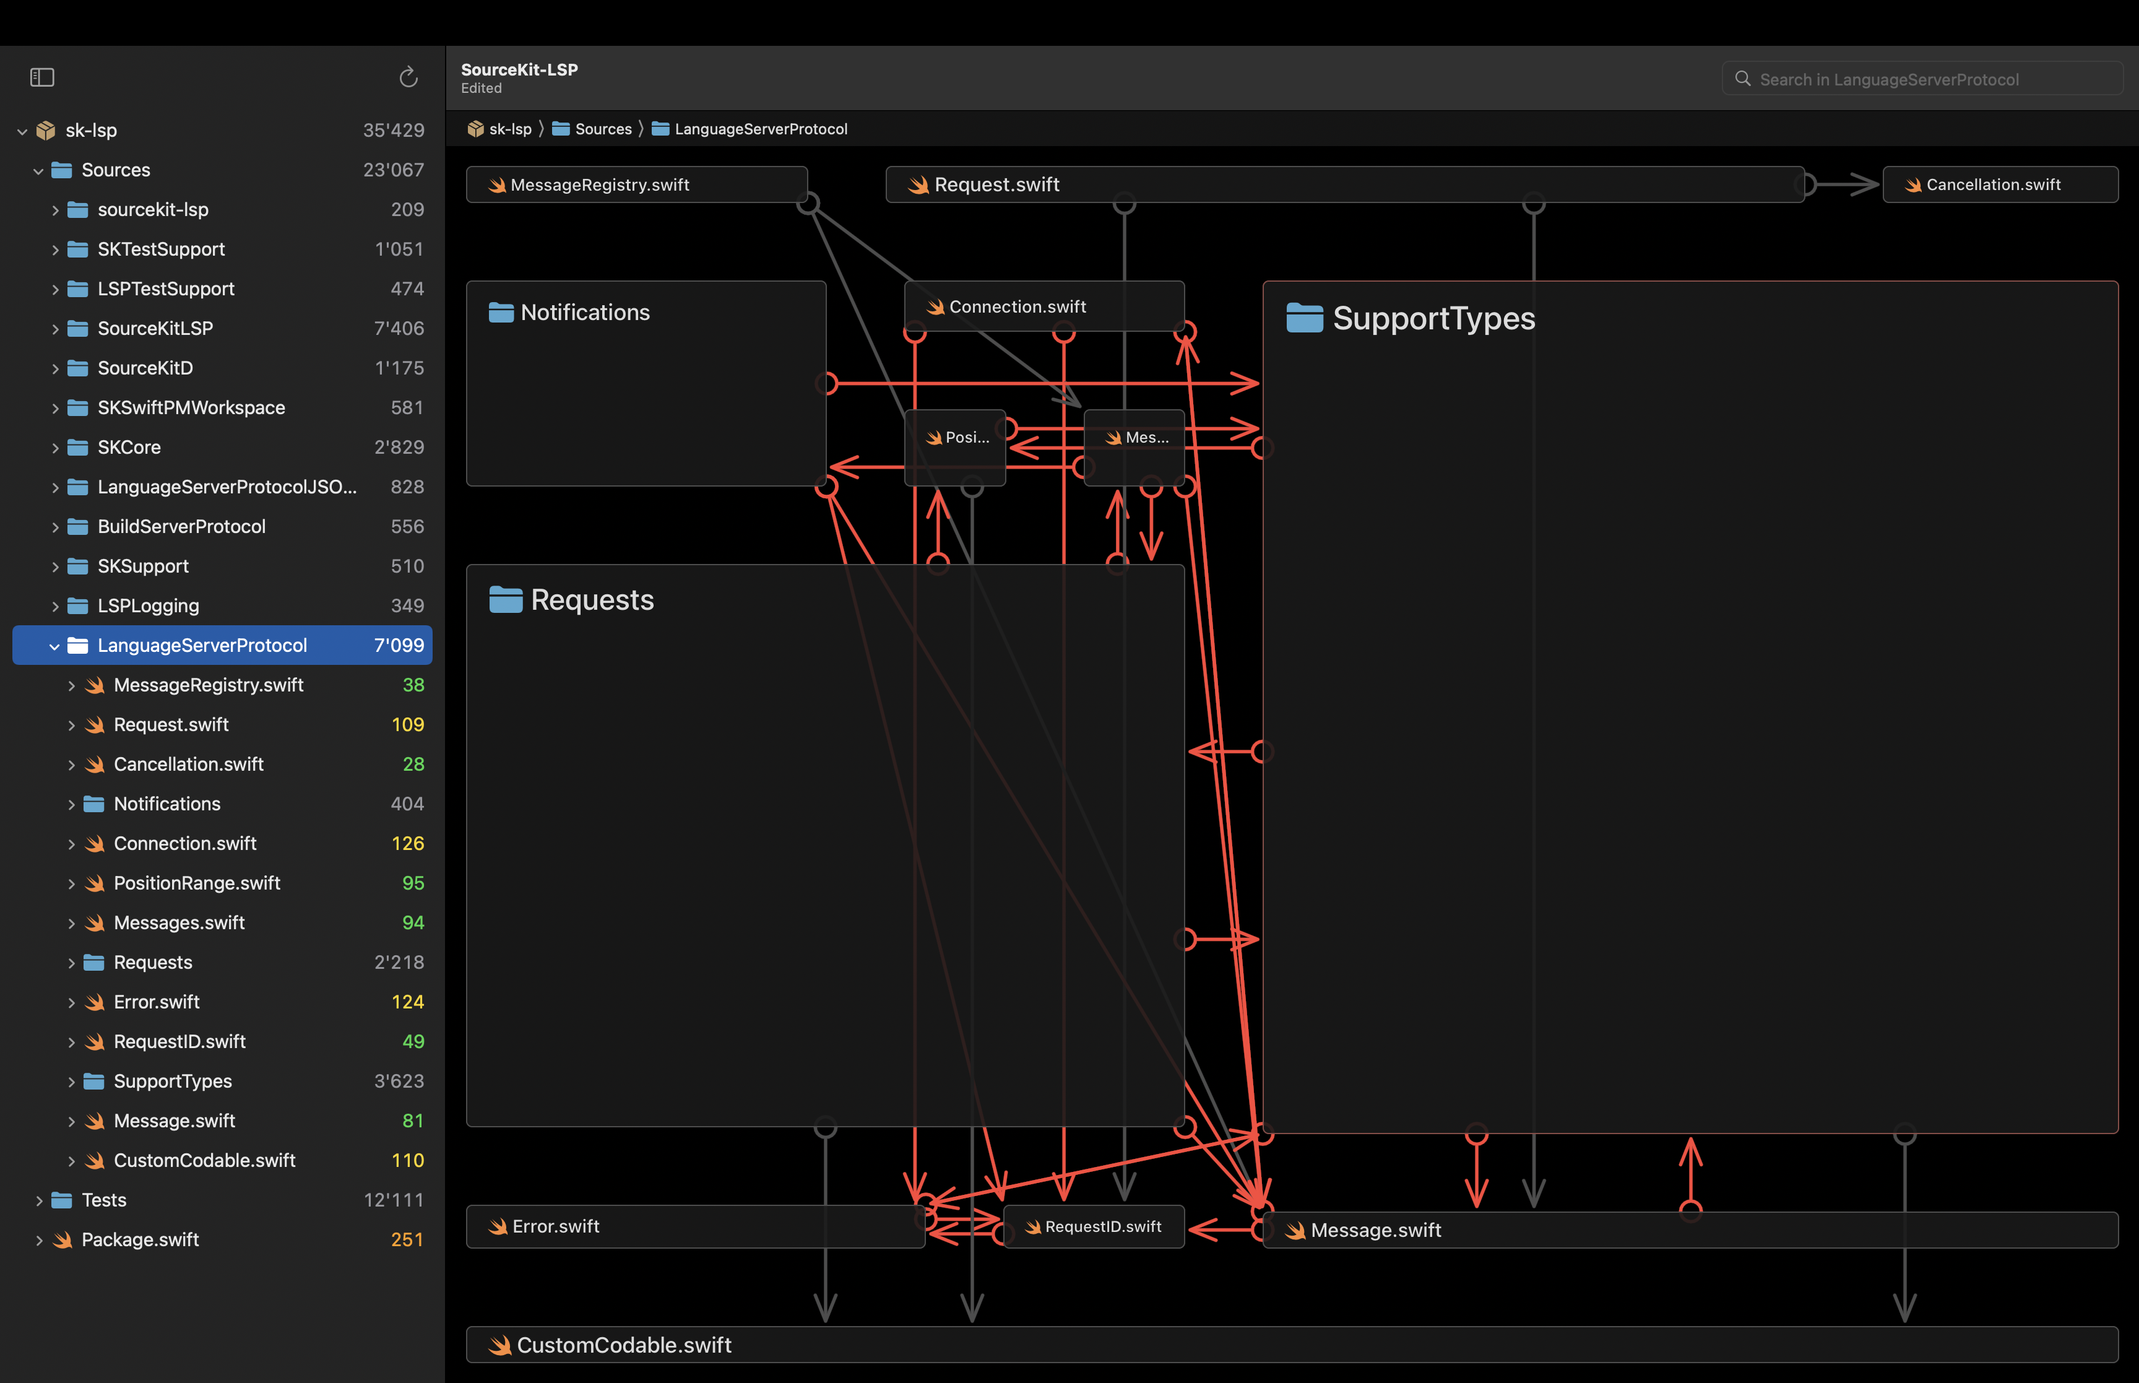Select LSPLogging in the sidebar
The width and height of the screenshot is (2139, 1383).
coord(223,605)
